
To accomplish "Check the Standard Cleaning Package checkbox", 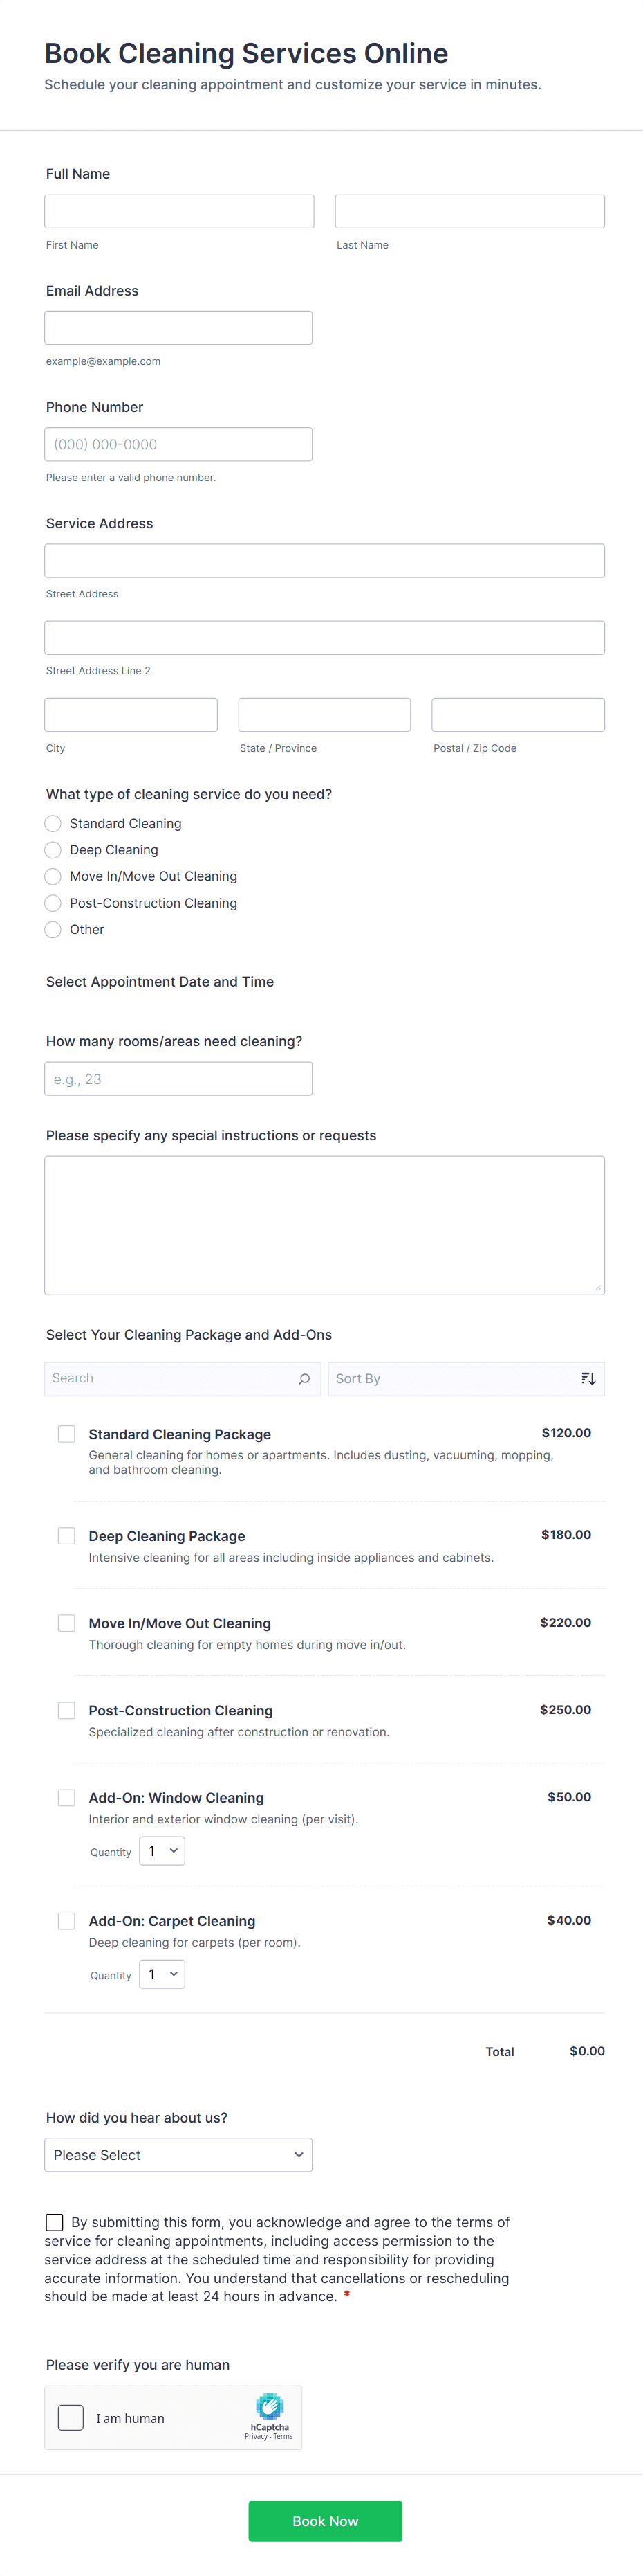I will coord(66,1433).
